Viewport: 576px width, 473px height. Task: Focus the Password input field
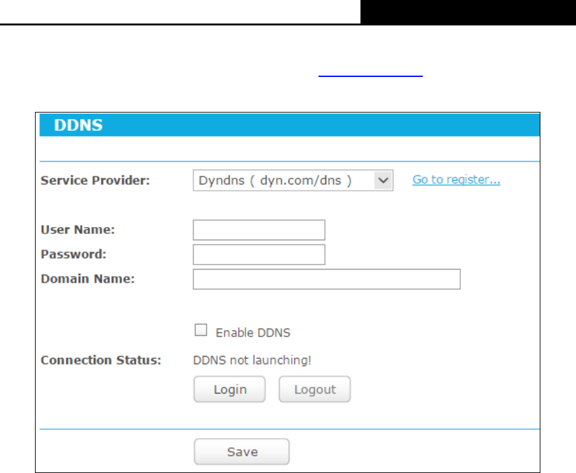(259, 254)
